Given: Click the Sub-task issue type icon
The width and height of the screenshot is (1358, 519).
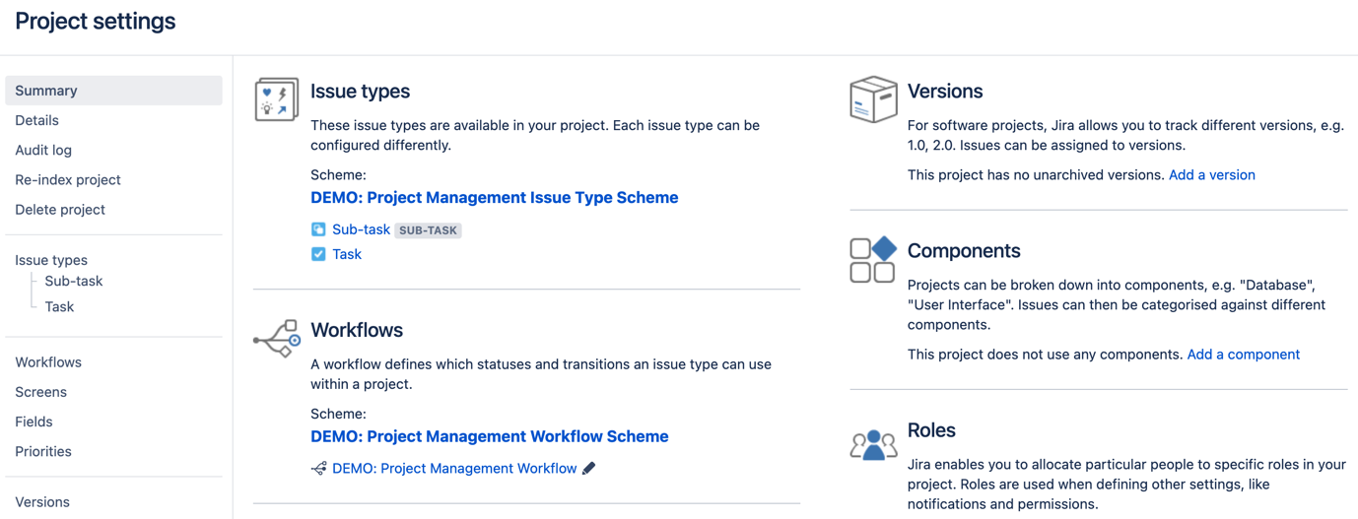Looking at the screenshot, I should tap(318, 229).
